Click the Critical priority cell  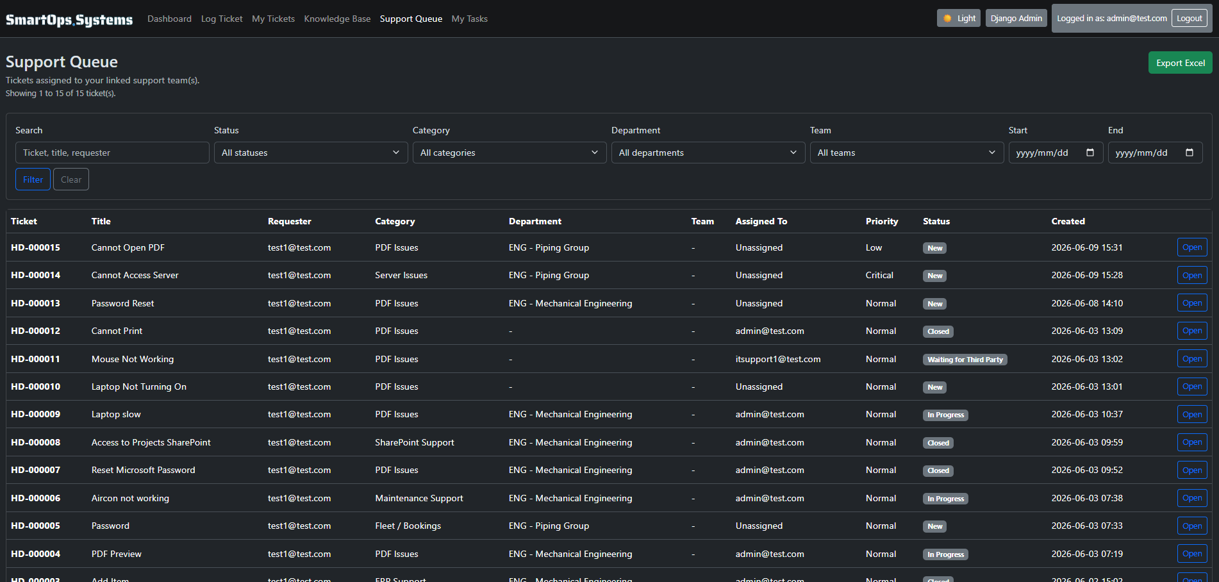(879, 275)
